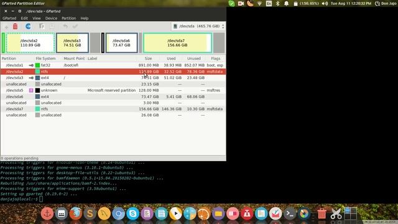Click the volume speaker indicator in top panel
Screen dimensions: 398x224
point(325,4)
